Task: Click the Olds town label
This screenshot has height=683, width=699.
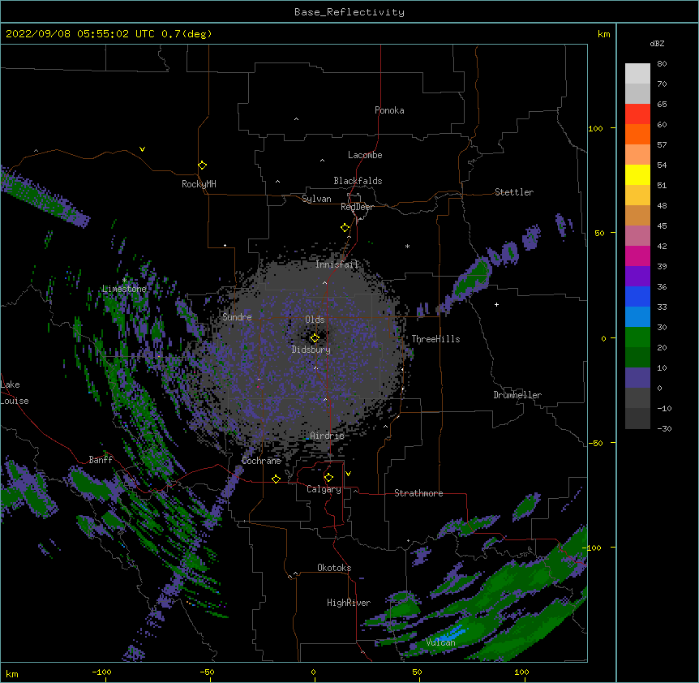Action: pos(315,320)
